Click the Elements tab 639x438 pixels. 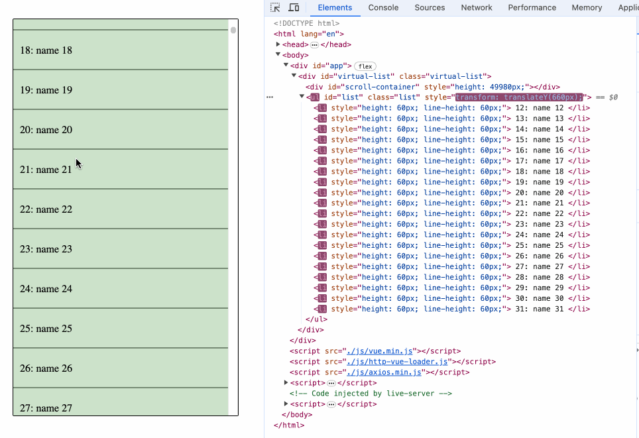pos(335,7)
